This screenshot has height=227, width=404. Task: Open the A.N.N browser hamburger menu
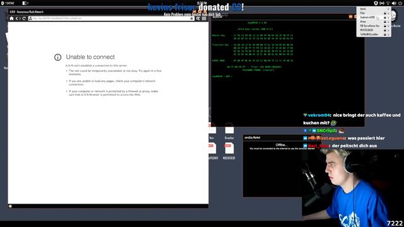(x=204, y=18)
